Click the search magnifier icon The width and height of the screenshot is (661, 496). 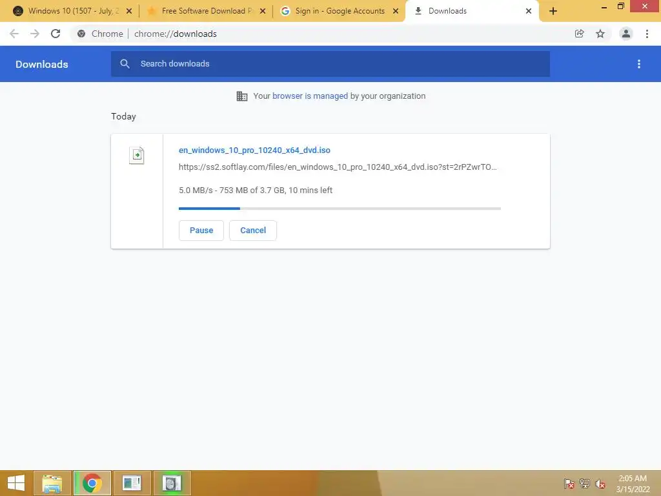(125, 64)
